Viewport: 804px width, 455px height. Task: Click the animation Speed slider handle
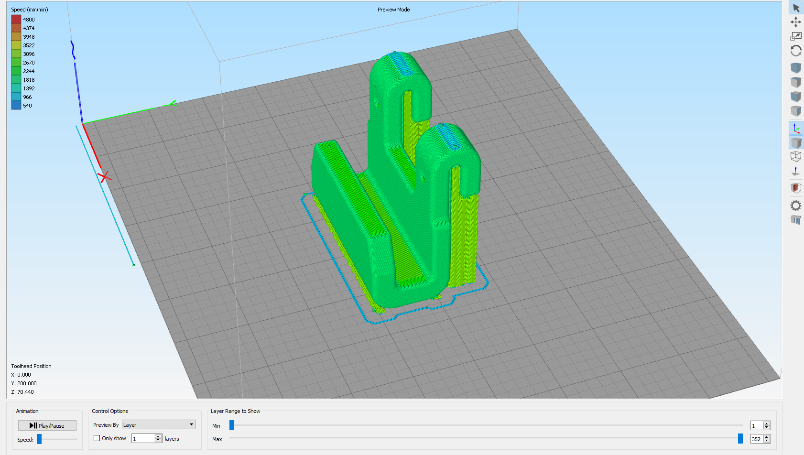pos(39,439)
